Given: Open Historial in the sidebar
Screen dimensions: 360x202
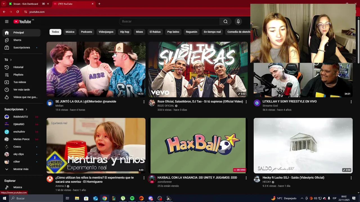Looking at the screenshot, I should (x=21, y=67).
